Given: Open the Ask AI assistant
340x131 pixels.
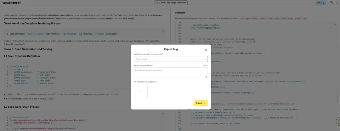Looking at the screenshot, I should (x=320, y=3).
